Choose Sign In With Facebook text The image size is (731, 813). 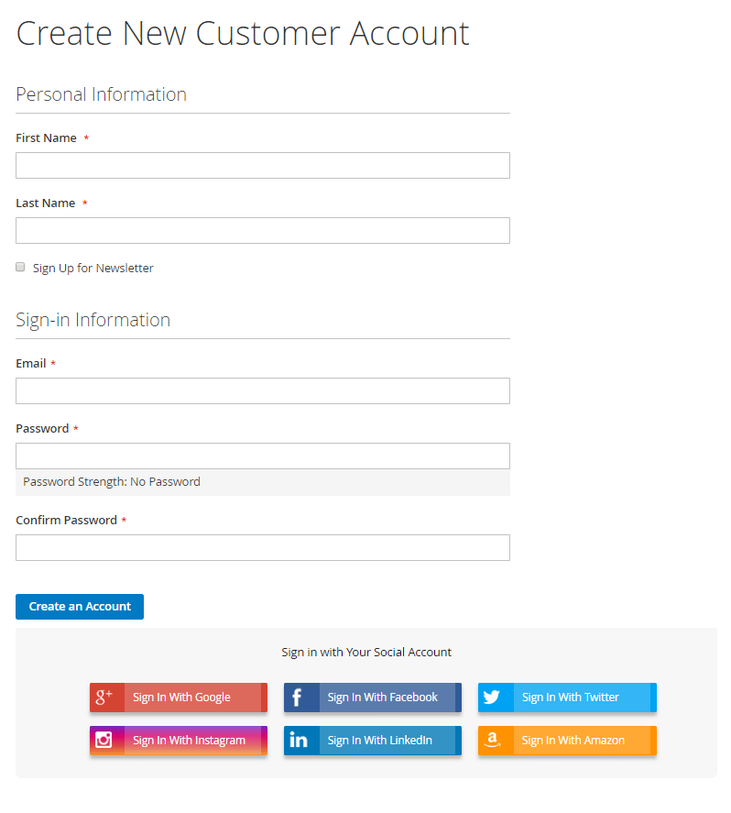382,698
